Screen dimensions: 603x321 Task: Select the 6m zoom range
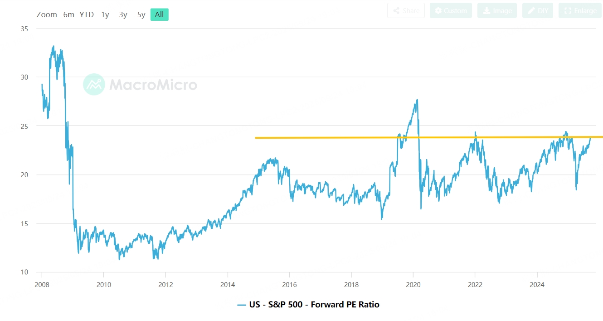click(x=68, y=14)
